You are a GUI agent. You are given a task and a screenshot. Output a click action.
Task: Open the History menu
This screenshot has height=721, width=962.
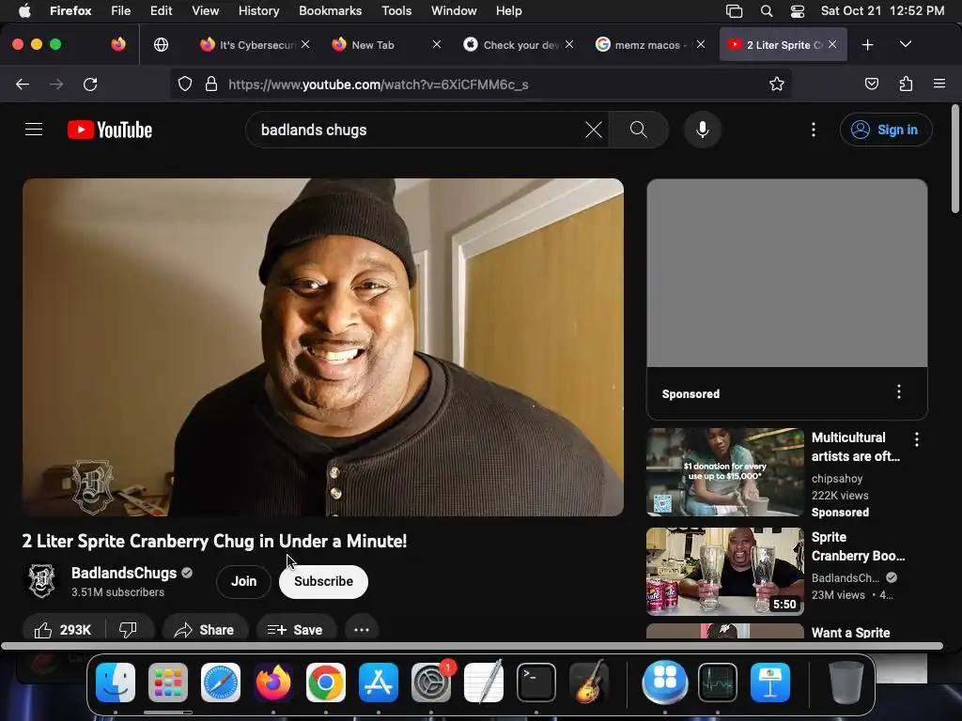click(258, 10)
